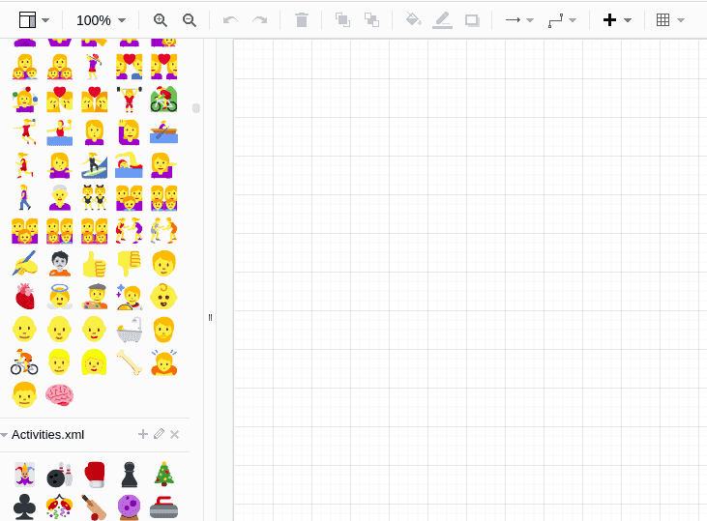The height and width of the screenshot is (521, 707).
Task: Select the woman walking emoji shape
Action: 24,198
